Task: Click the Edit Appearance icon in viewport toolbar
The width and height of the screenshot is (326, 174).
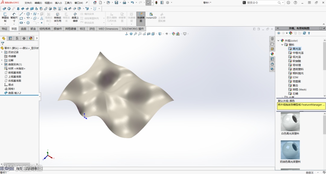Action: coord(173,34)
